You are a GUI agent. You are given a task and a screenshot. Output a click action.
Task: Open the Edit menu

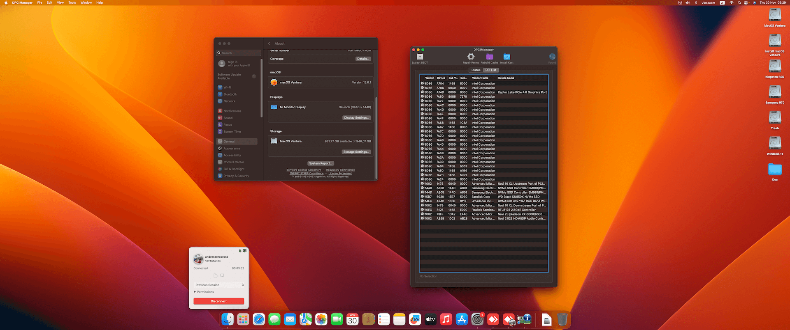pos(49,2)
